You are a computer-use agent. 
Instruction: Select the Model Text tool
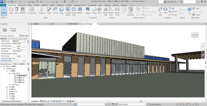click(106, 11)
